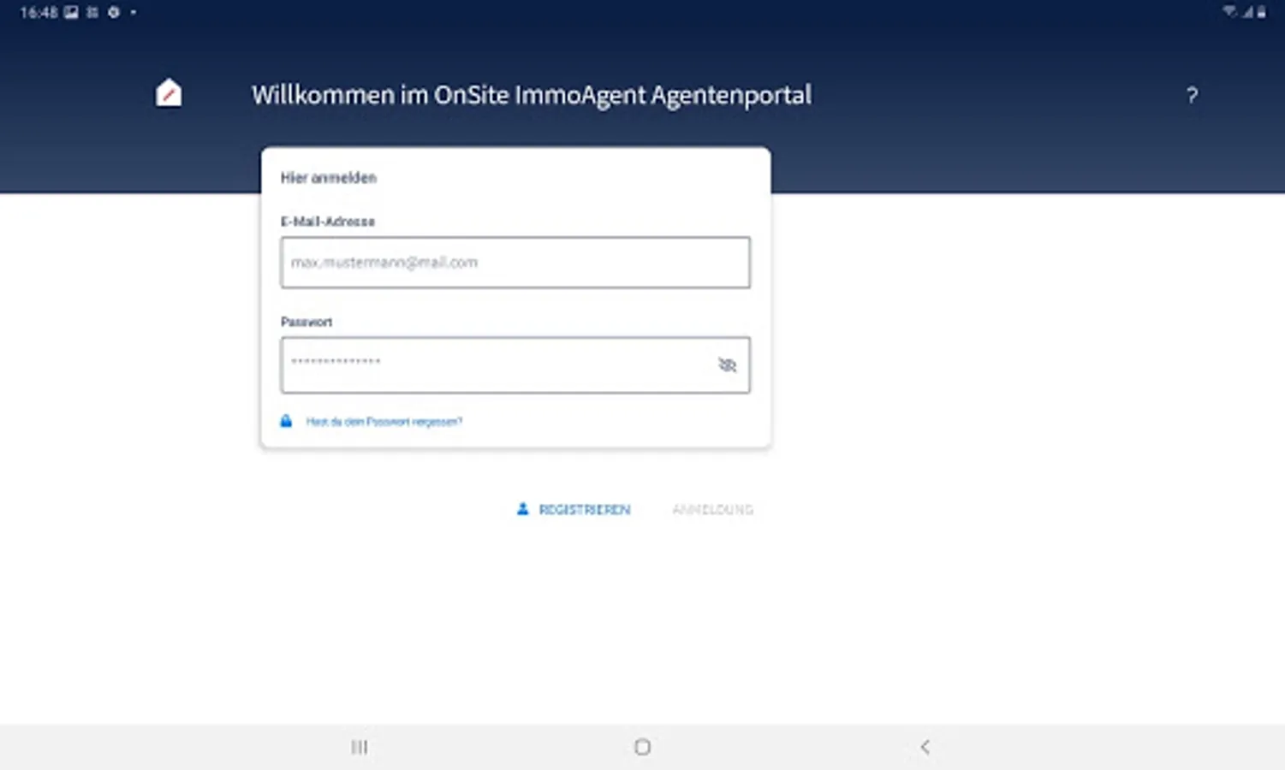Tap the battery icon in status bar

tap(1261, 12)
